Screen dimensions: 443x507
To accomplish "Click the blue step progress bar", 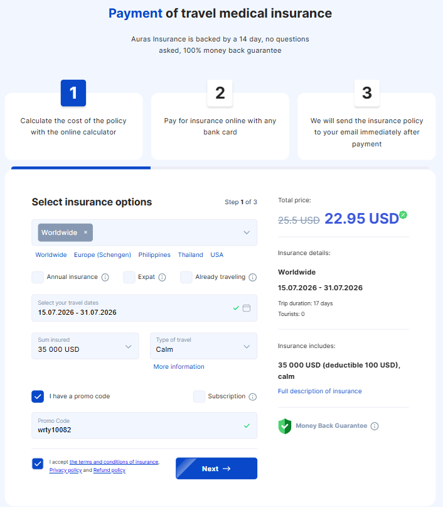I will [x=80, y=168].
